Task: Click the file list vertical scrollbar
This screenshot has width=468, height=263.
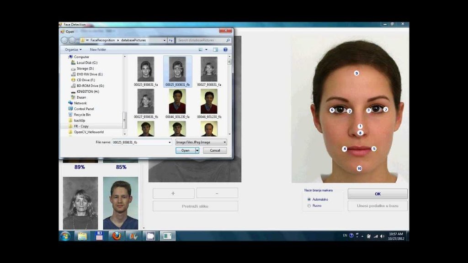Action: (229, 95)
